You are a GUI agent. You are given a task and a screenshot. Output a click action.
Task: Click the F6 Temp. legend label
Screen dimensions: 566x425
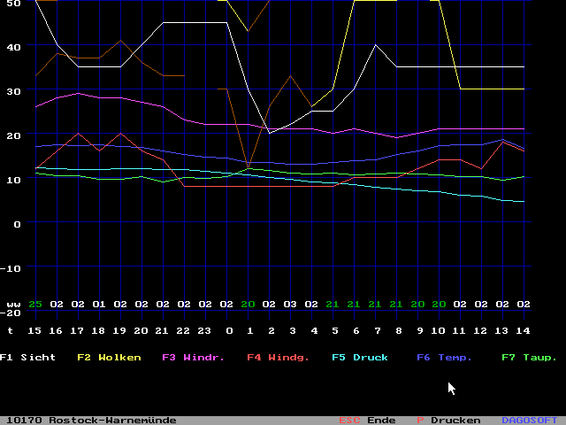[x=444, y=358]
